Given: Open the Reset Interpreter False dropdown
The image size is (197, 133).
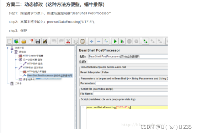Looking at the screenshot, I should tap(135, 72).
